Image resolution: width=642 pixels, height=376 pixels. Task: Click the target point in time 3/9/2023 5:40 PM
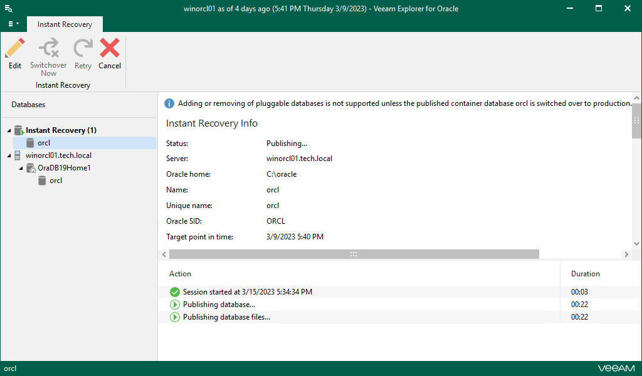pyautogui.click(x=295, y=237)
